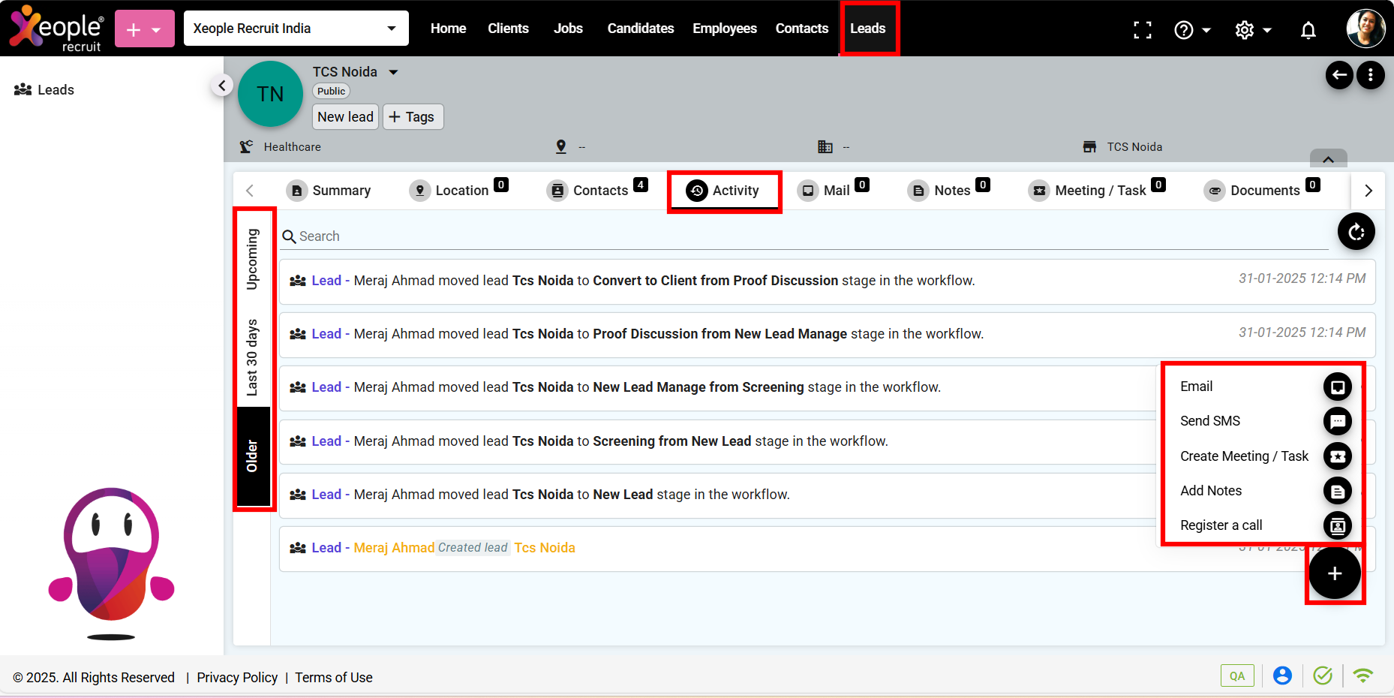Click the activity Search field
Screen dimensions: 1394x698
click(x=805, y=236)
